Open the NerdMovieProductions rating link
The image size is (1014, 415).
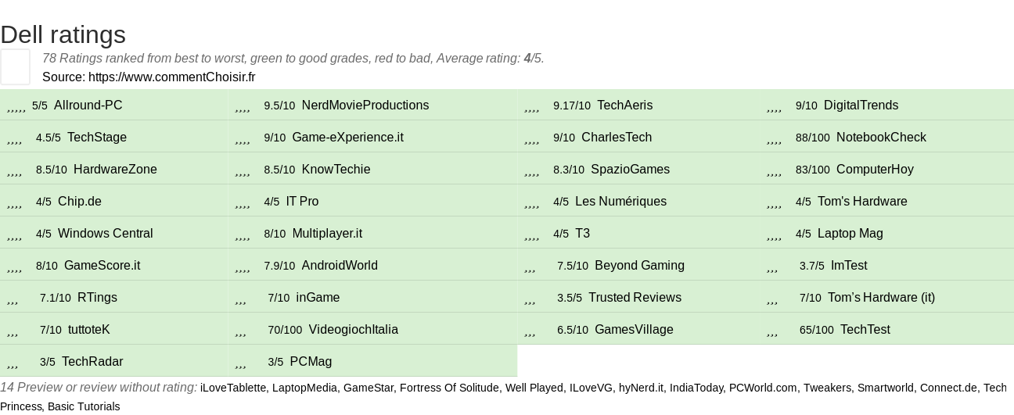365,106
